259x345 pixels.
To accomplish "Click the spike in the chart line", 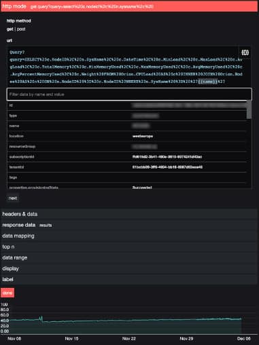I will coord(41,319).
